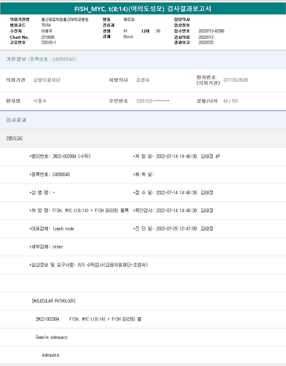Click the 성별/나이 value M / 50
The image size is (286, 366).
(231, 101)
